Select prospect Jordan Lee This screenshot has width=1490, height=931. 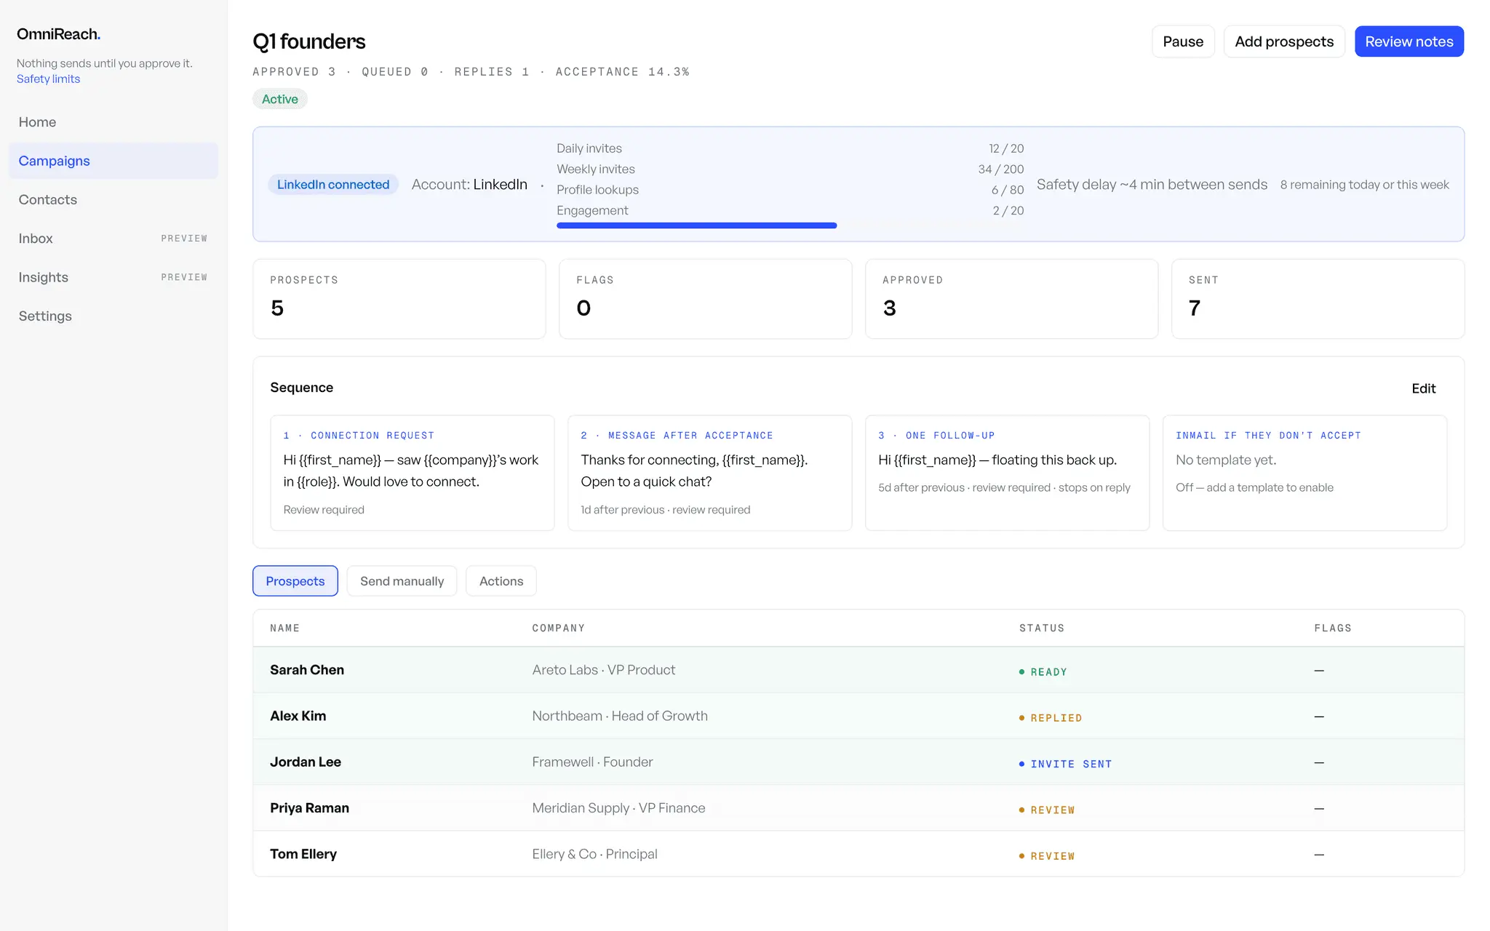tap(858, 762)
